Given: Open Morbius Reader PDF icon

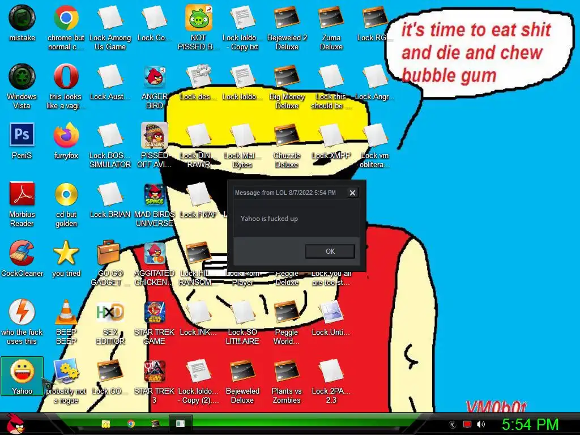Looking at the screenshot, I should point(22,204).
